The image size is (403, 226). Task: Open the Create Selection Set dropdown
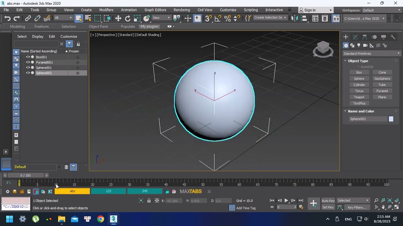(270, 18)
